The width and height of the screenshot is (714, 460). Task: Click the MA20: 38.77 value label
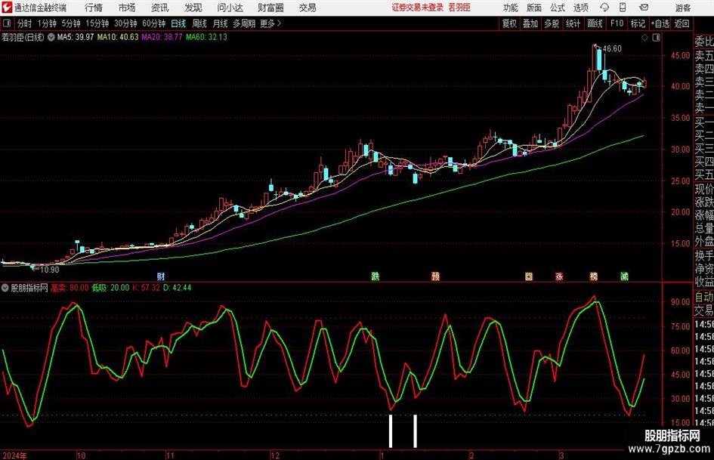pos(162,37)
